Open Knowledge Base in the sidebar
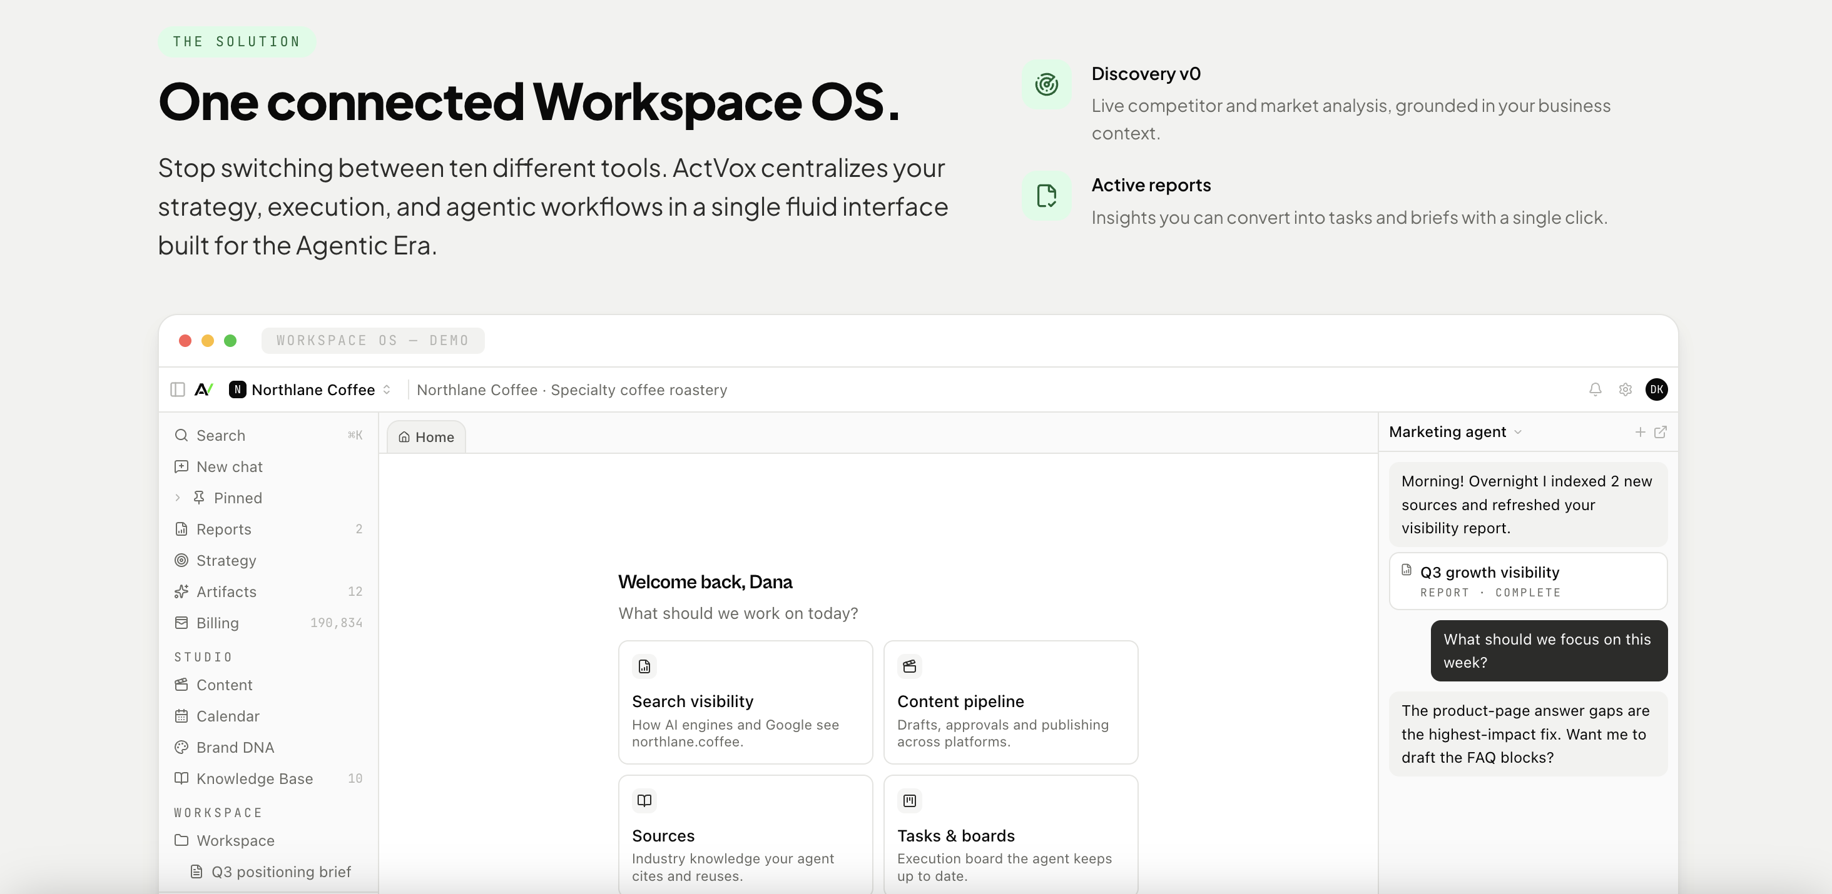1832x894 pixels. point(269,778)
